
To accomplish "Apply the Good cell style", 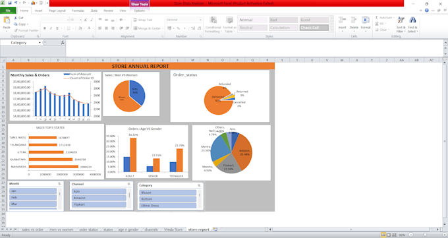I will pyautogui.click(x=314, y=20).
